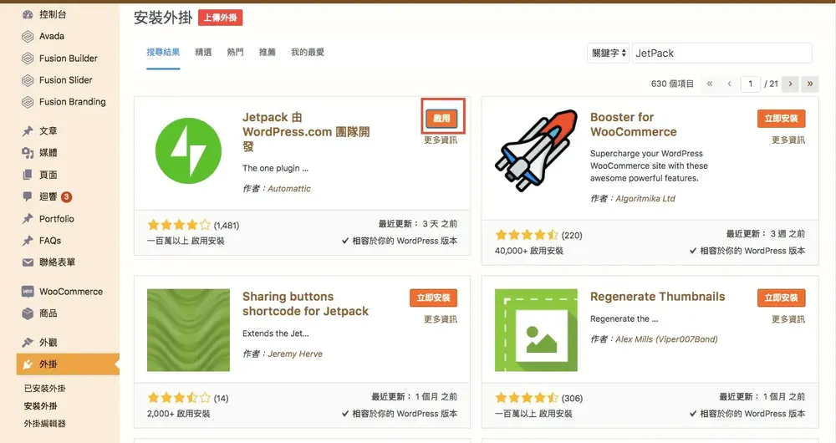Screen dimensions: 836x443
Task: Open the 外掛編輯器 submenu item
Action: (45, 424)
